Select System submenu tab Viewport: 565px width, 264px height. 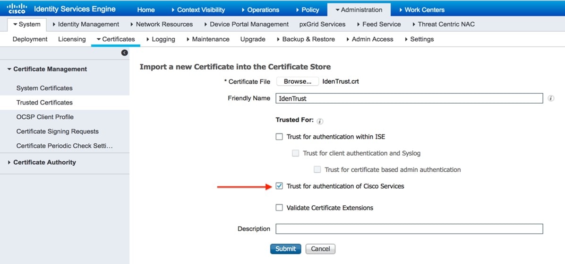(x=26, y=25)
